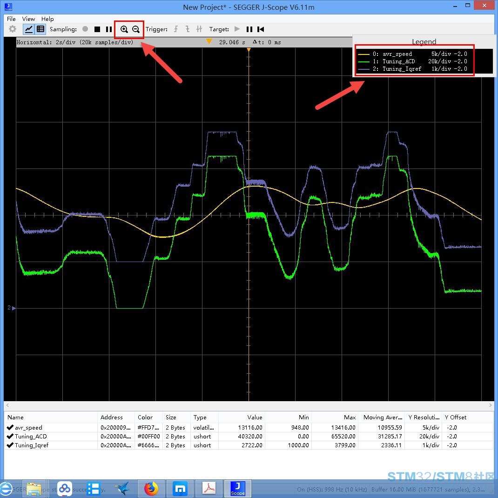The image size is (498, 498).
Task: Switch to graph view mode icon
Action: [x=28, y=29]
